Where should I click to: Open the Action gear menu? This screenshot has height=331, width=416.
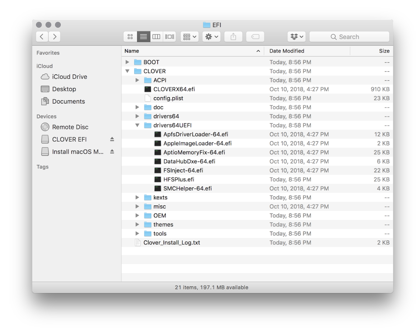point(211,37)
